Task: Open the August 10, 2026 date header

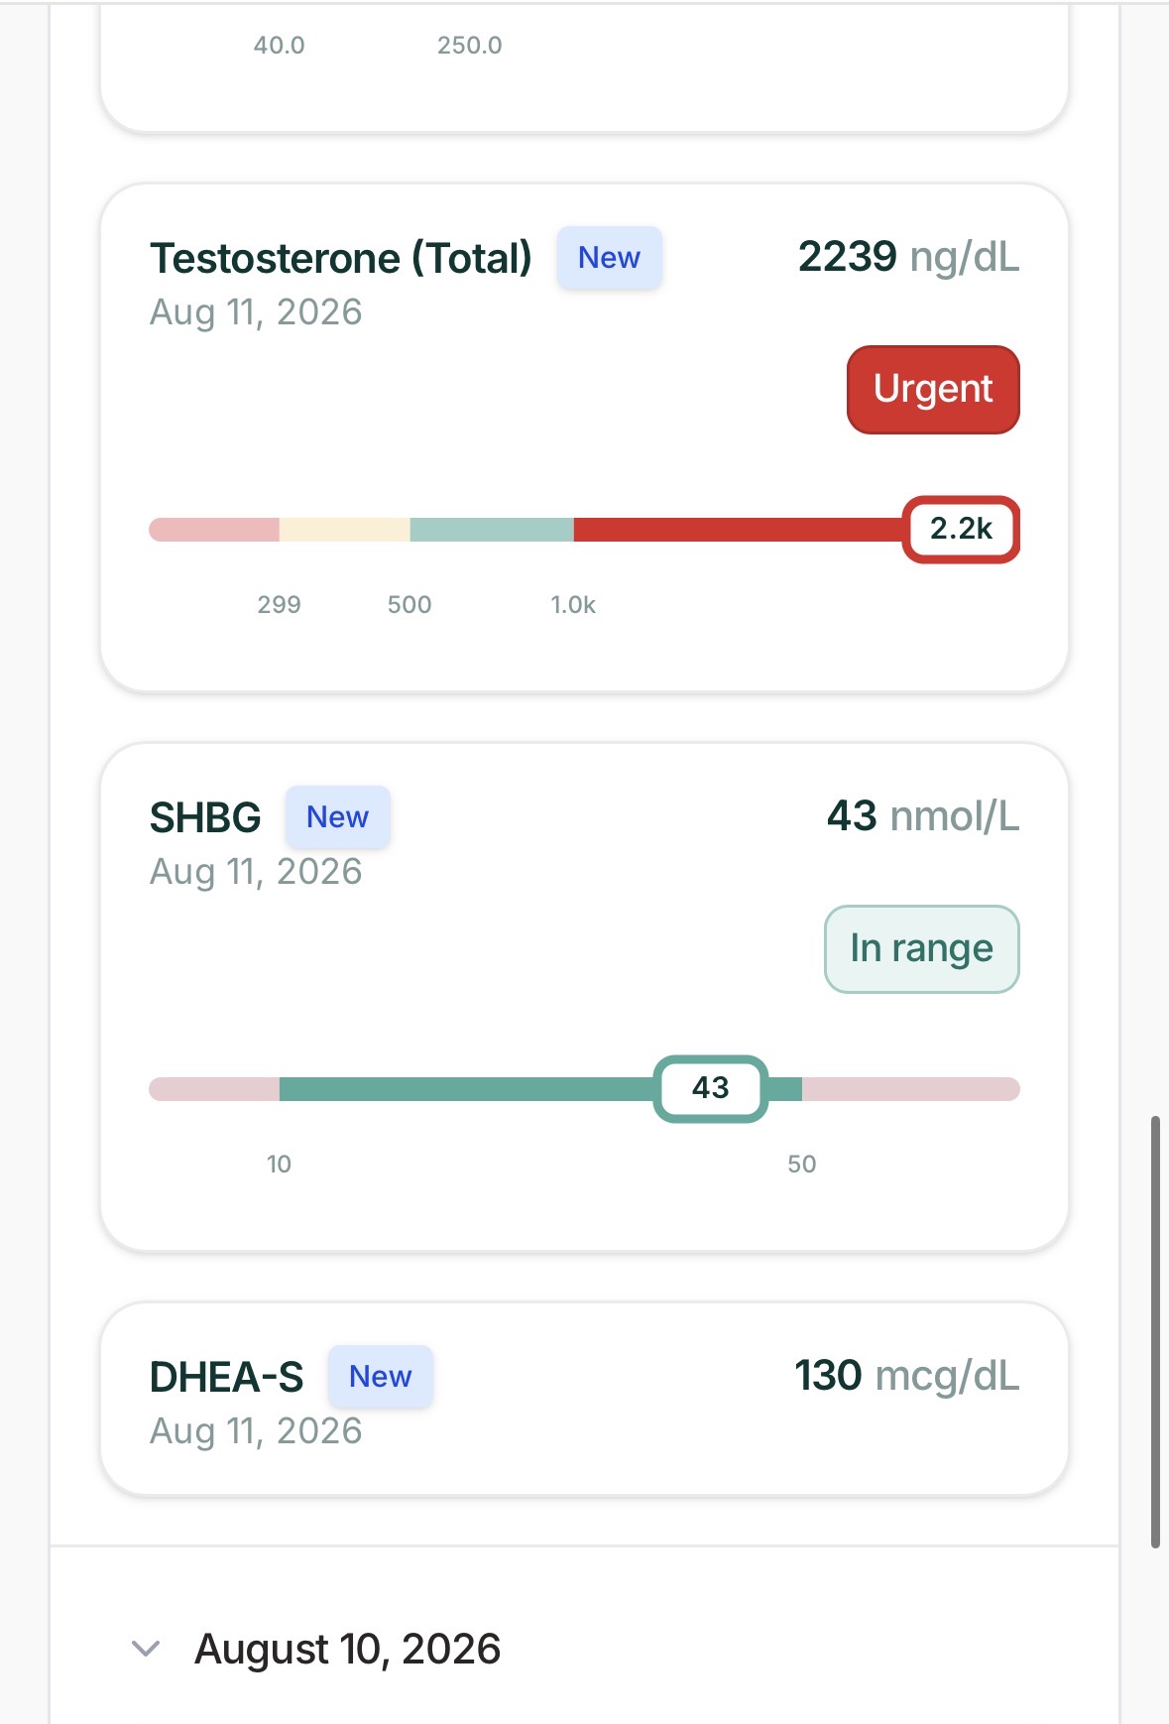Action: (x=347, y=1649)
